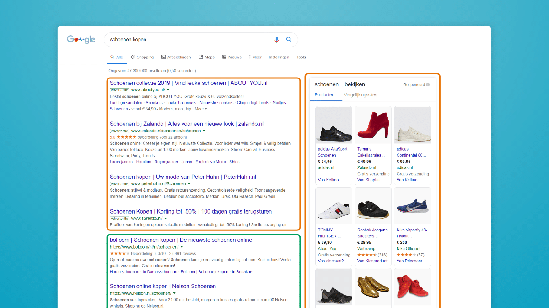The height and width of the screenshot is (308, 549).
Task: Select the Nike Vaporfly shoe thumbnail
Action: [412, 206]
